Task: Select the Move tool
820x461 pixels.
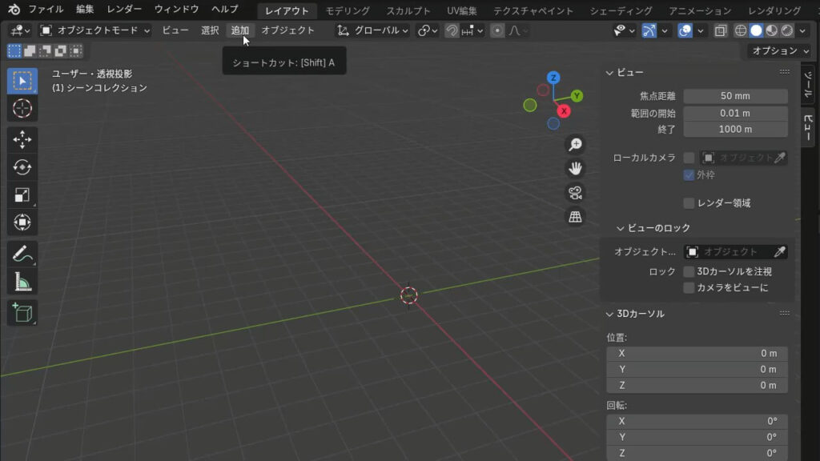Action: click(22, 139)
